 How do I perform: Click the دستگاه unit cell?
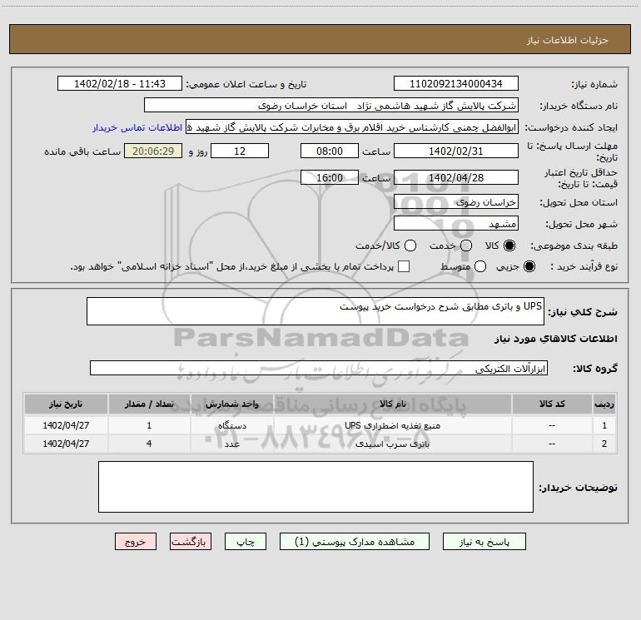click(x=231, y=425)
